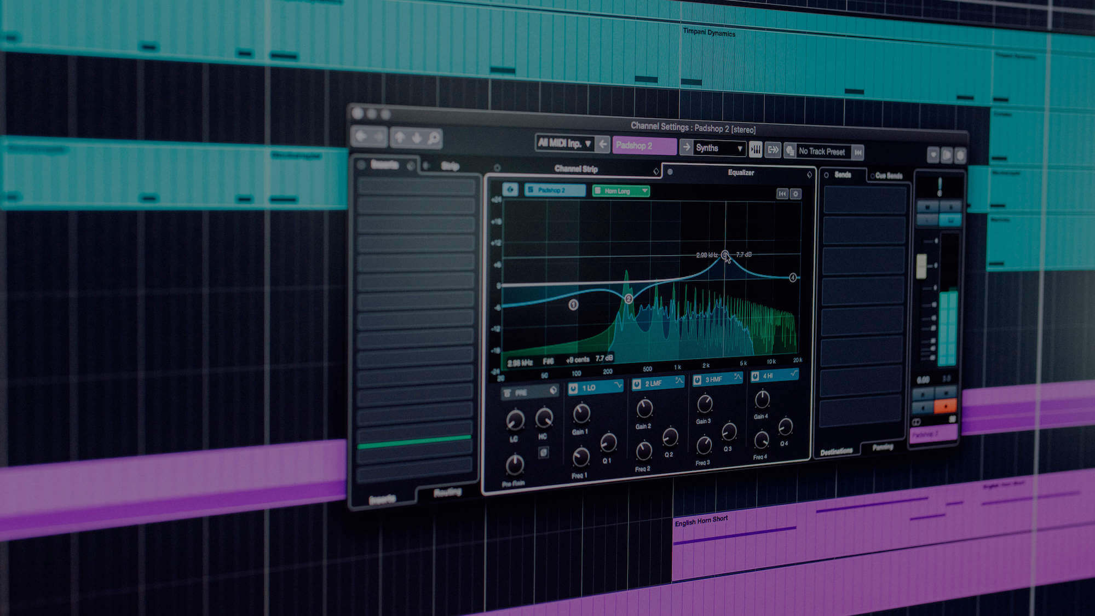Click the channel volume fader handle

pyautogui.click(x=922, y=267)
